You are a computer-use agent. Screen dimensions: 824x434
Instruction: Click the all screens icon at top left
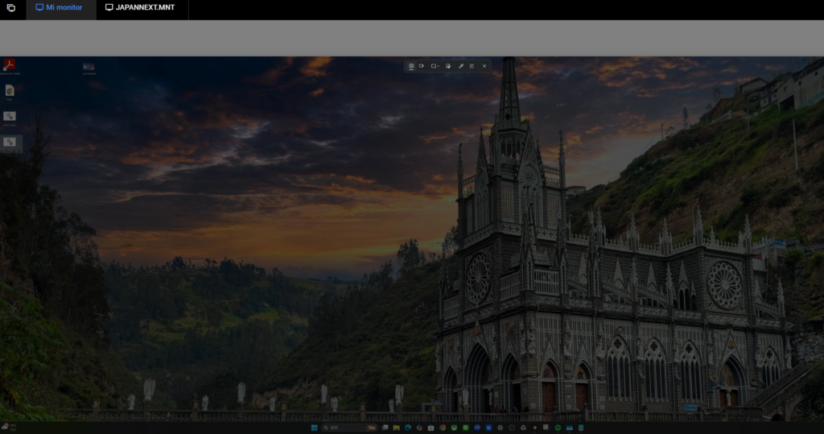click(x=11, y=7)
